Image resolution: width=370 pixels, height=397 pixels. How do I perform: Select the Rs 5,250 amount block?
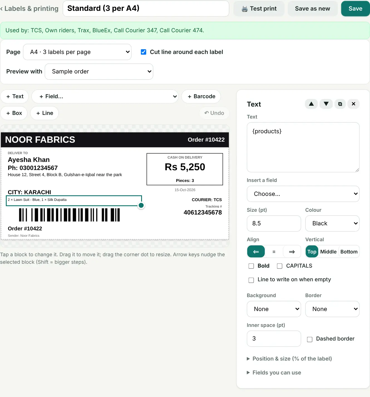(185, 167)
